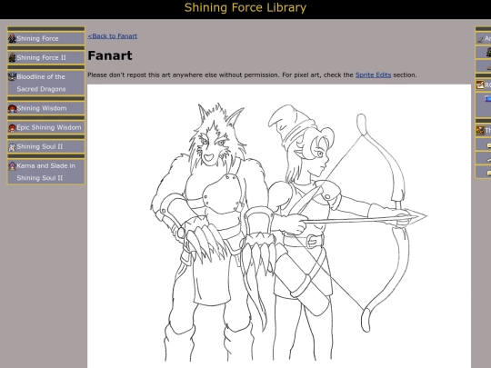Image resolution: width=491 pixels, height=368 pixels.
Task: Click the Shining Wisdom red-haired sprite icon
Action: (x=12, y=109)
